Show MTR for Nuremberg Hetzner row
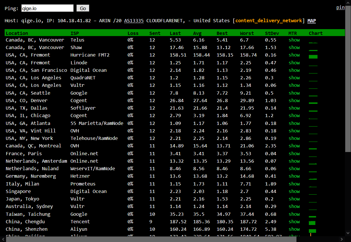Viewport: 351px width, 242px height. 294,176
